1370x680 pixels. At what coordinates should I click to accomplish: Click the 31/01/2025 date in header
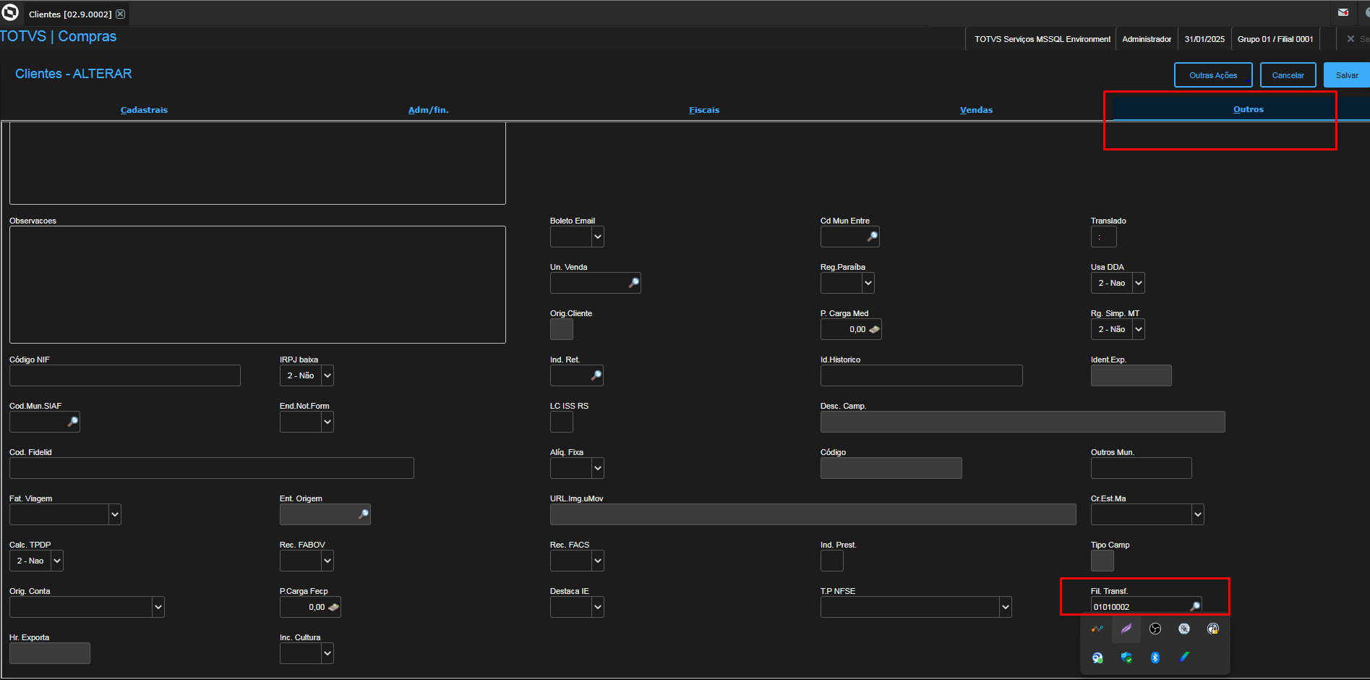point(1204,39)
